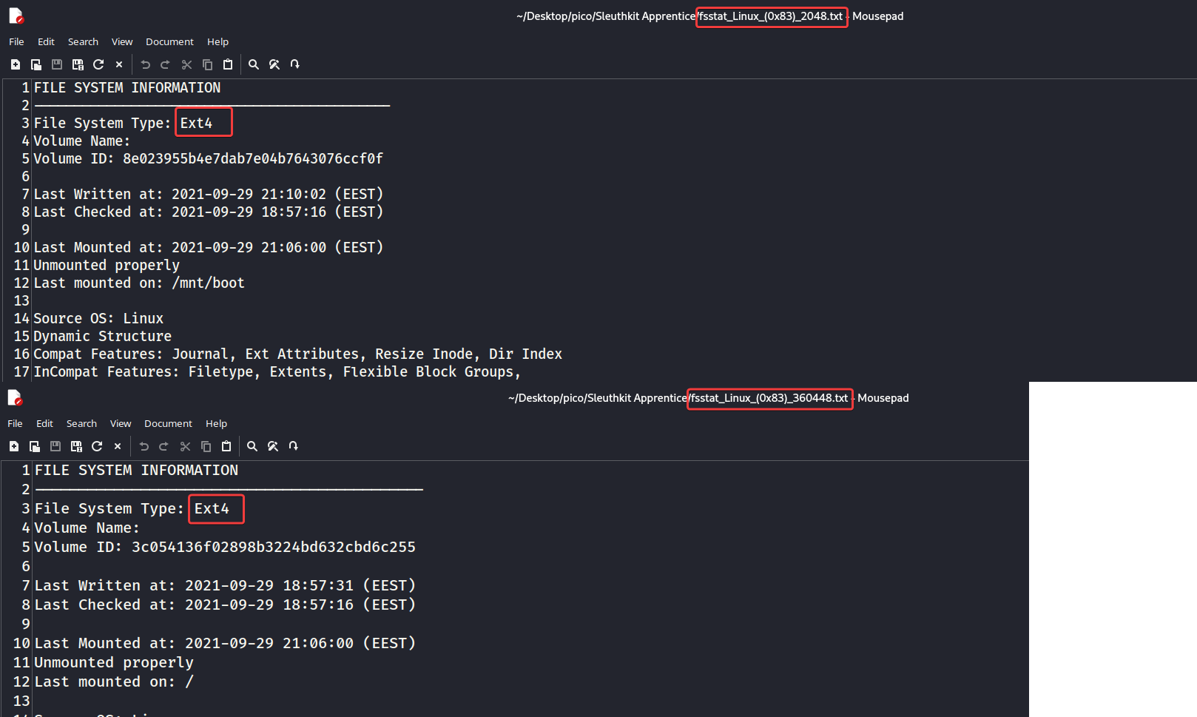Reload the file in the 360448.txt window
This screenshot has width=1197, height=717.
pyautogui.click(x=97, y=446)
